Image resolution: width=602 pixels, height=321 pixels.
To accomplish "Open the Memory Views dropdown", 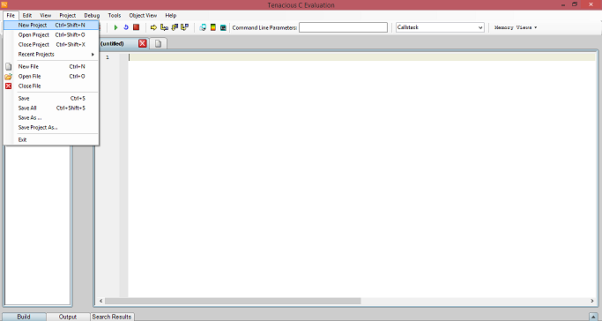I will 516,27.
